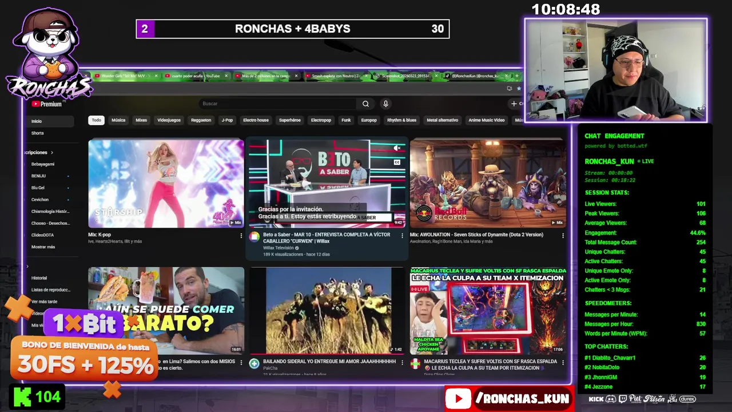Screen dimensions: 732x412
Task: Close the Más de 2 millones tab
Action: [296, 76]
